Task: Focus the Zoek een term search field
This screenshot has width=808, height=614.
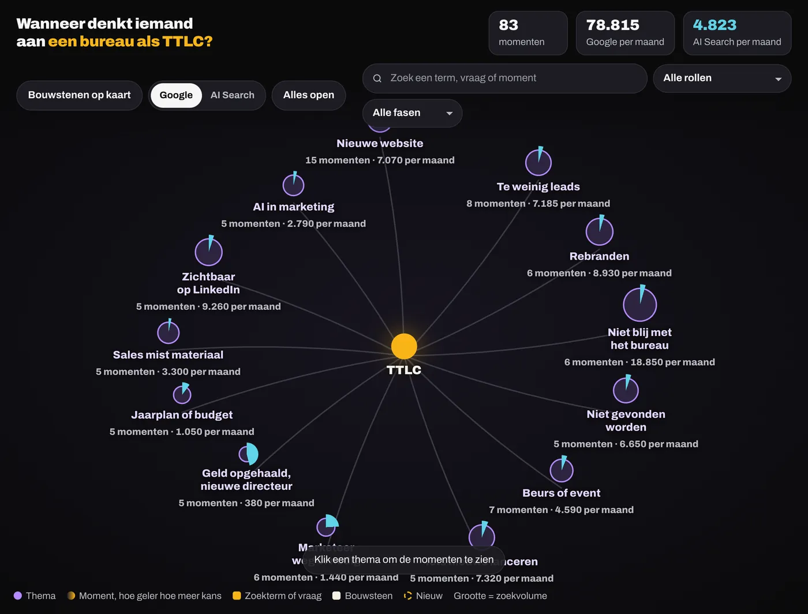Action: click(505, 78)
